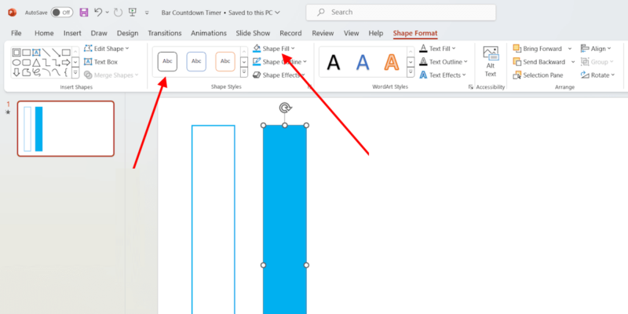The height and width of the screenshot is (314, 628).
Task: Select the left brace shape
Action: pos(65,72)
